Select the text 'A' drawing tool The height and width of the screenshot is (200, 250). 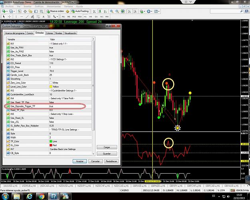point(43,16)
